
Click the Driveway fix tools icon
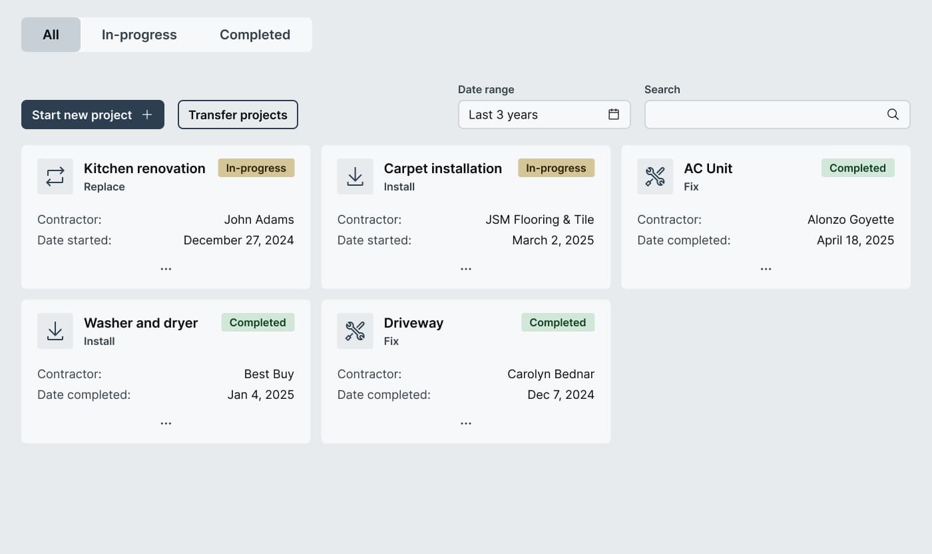click(x=355, y=331)
